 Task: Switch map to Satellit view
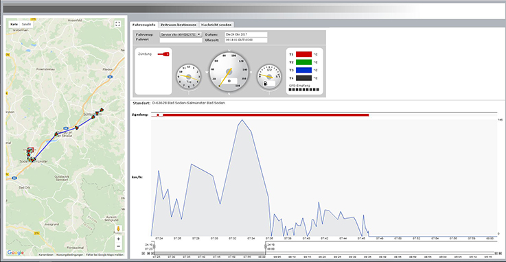tap(27, 24)
